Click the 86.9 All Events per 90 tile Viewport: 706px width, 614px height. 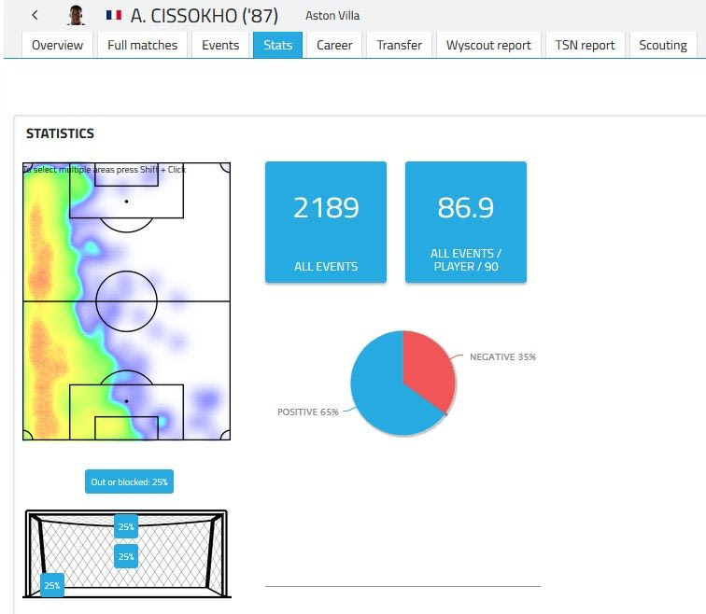(465, 222)
